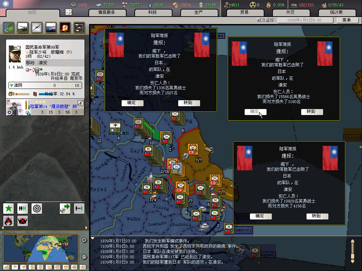The image size is (362, 271).
Task: Open the 情报服务 tab
Action: (107, 12)
